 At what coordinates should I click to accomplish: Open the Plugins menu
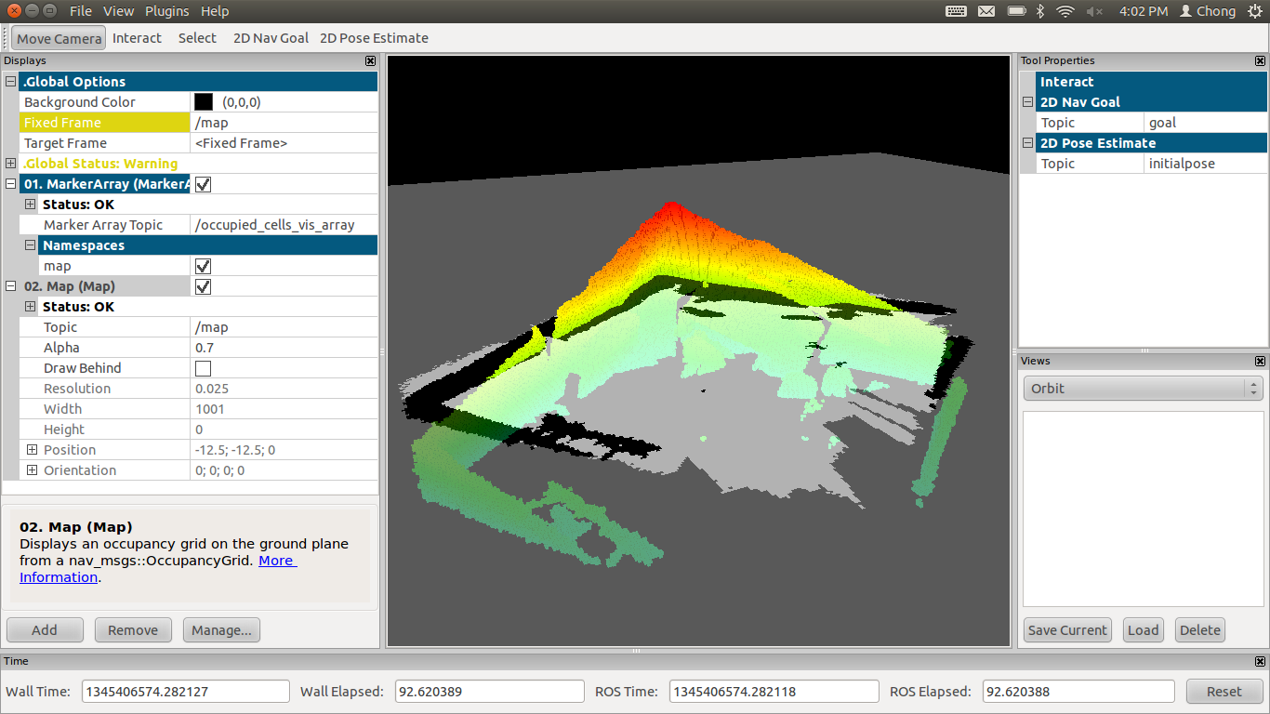(167, 11)
